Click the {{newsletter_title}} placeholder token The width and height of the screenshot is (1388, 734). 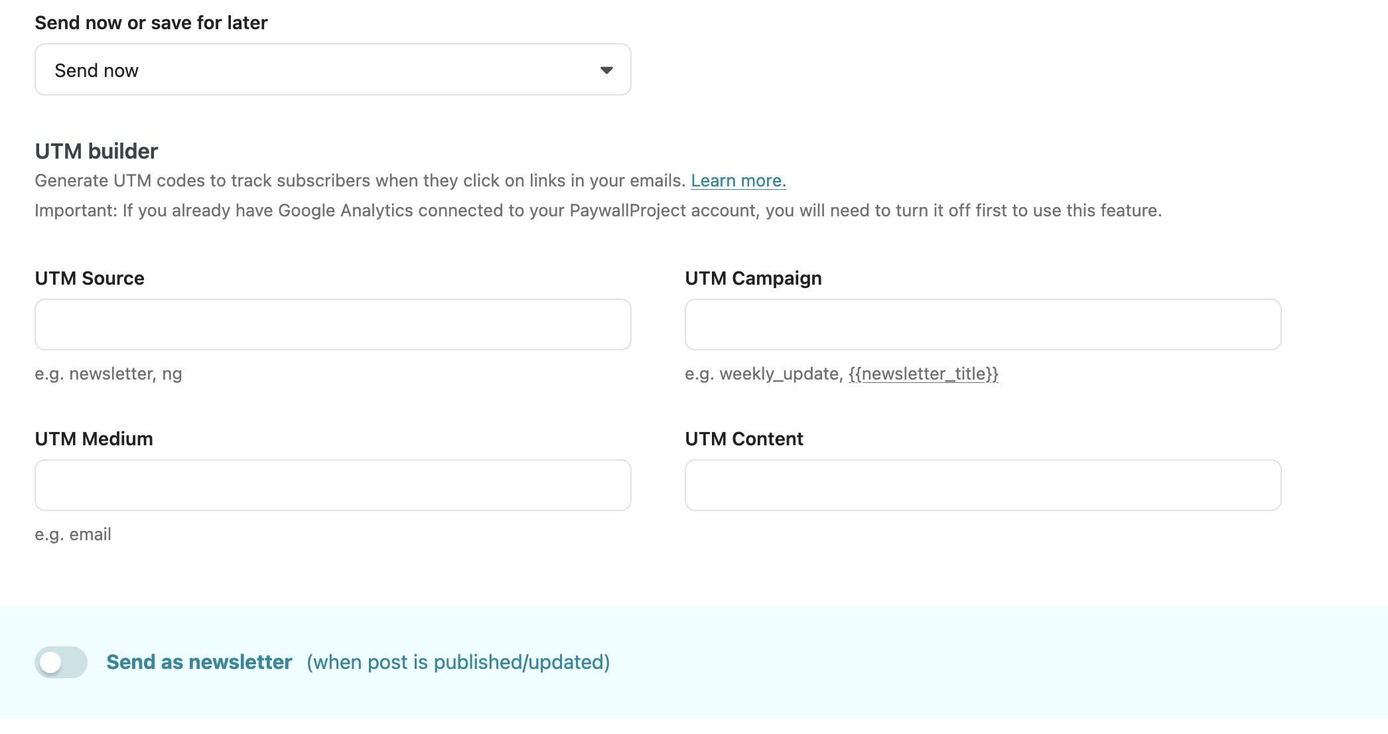tap(923, 374)
